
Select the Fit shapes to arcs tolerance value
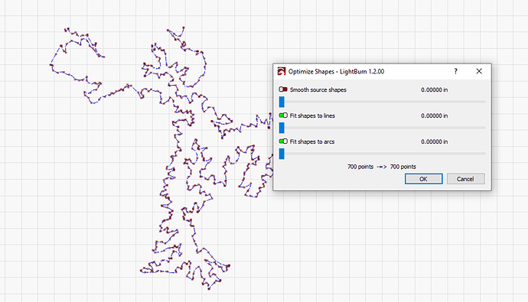tap(435, 141)
